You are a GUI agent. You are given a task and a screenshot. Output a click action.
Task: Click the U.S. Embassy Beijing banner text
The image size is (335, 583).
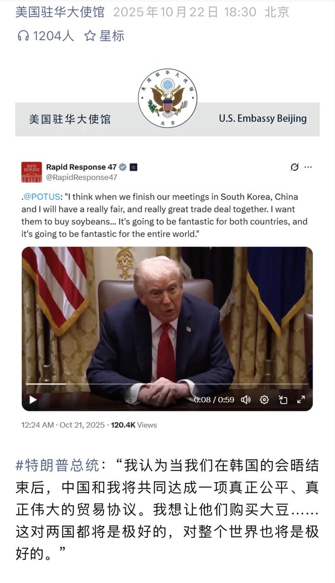[263, 119]
